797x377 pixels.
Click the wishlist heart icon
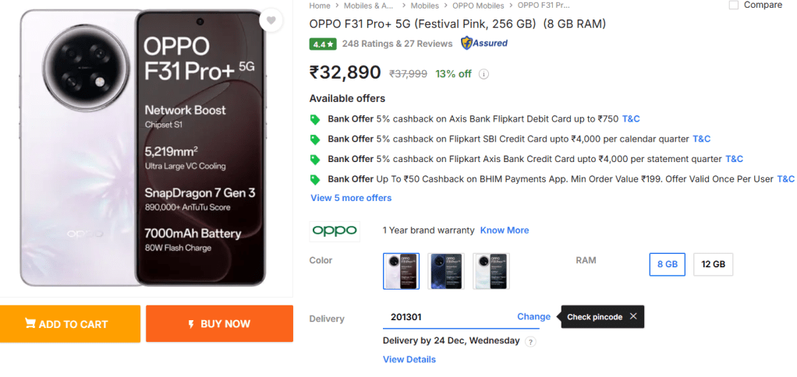[x=271, y=20]
